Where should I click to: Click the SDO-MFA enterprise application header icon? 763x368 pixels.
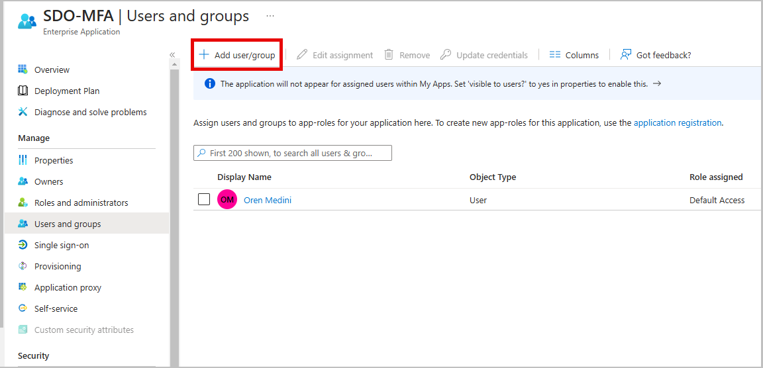[26, 21]
